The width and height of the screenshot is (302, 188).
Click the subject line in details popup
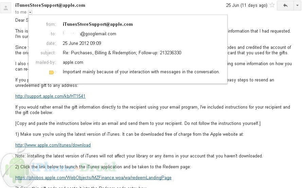tap(122, 53)
